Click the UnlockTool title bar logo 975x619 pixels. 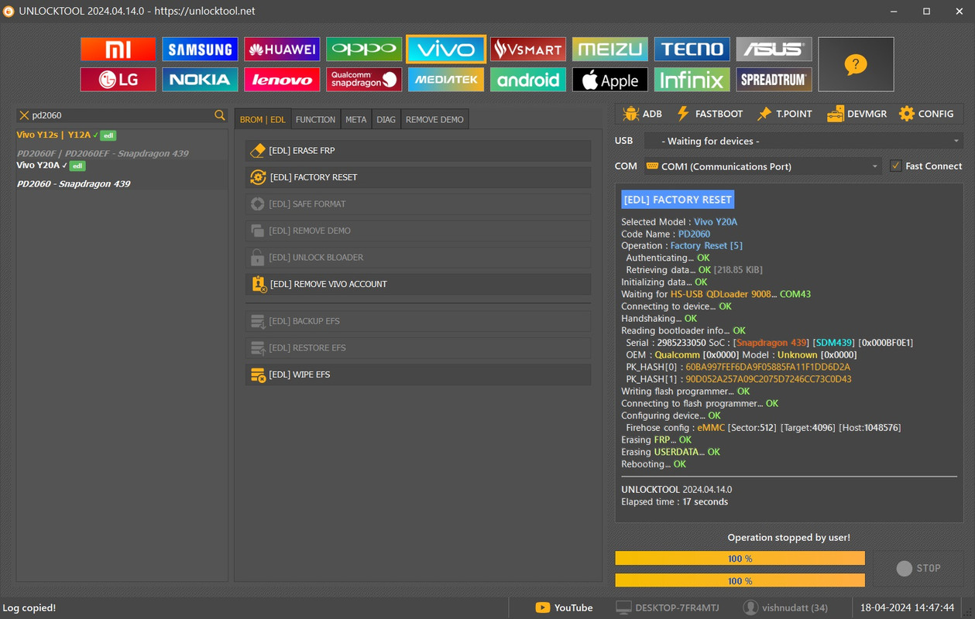9,11
